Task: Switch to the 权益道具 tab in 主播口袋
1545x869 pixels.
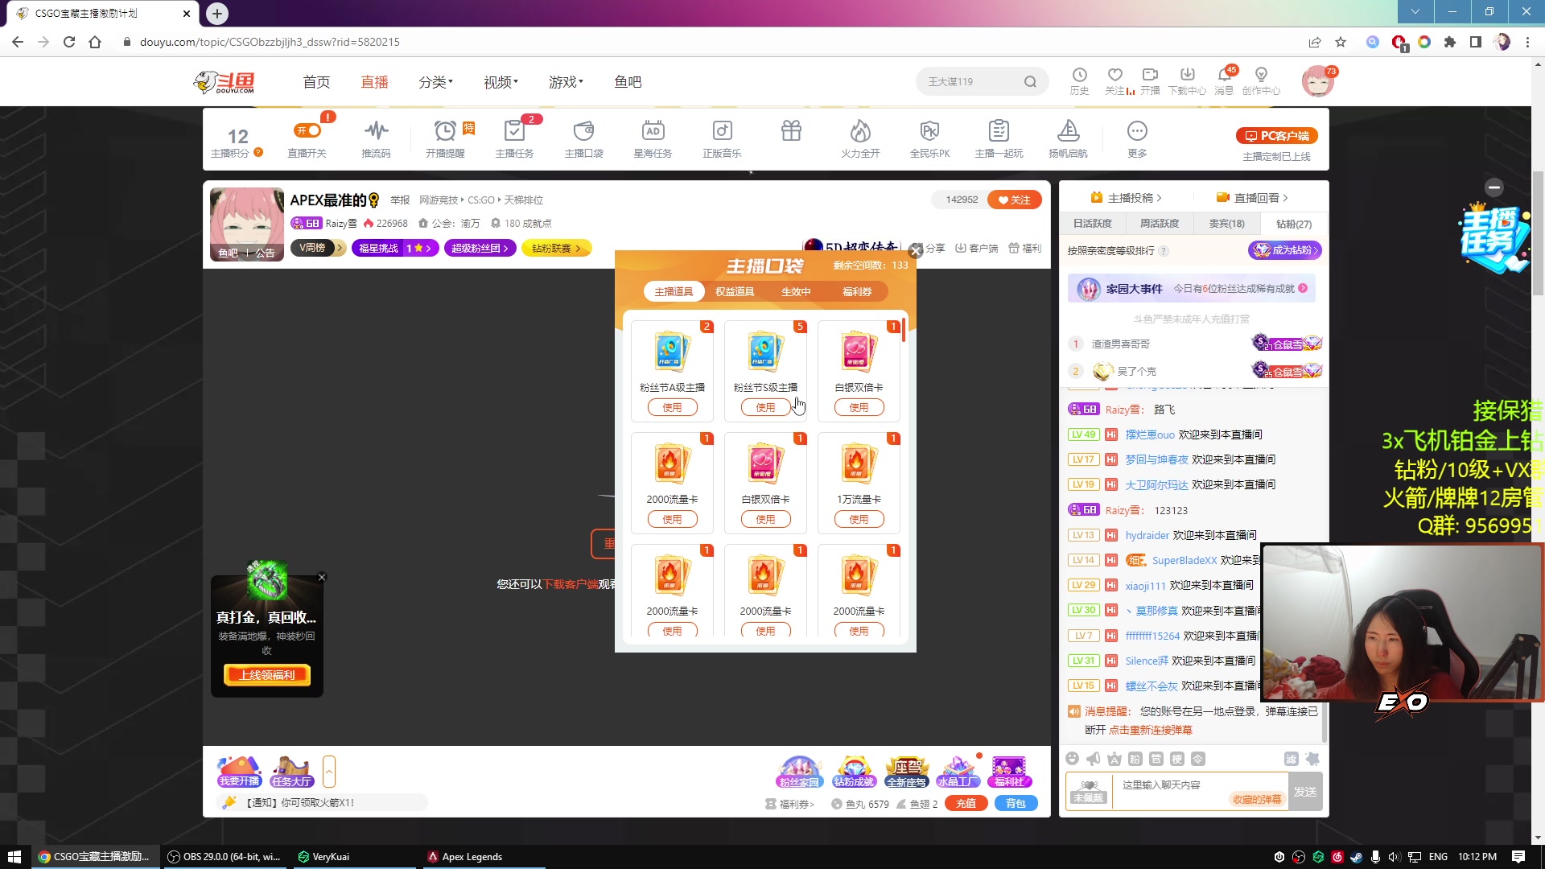Action: pyautogui.click(x=733, y=291)
